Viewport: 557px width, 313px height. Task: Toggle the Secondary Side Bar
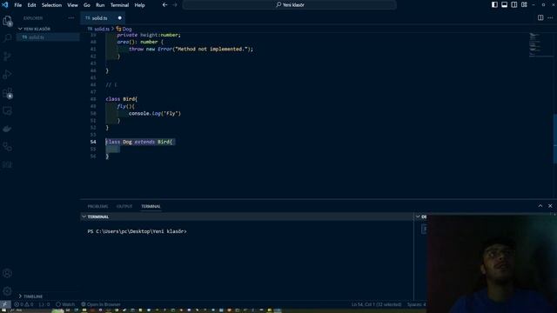pyautogui.click(x=514, y=5)
